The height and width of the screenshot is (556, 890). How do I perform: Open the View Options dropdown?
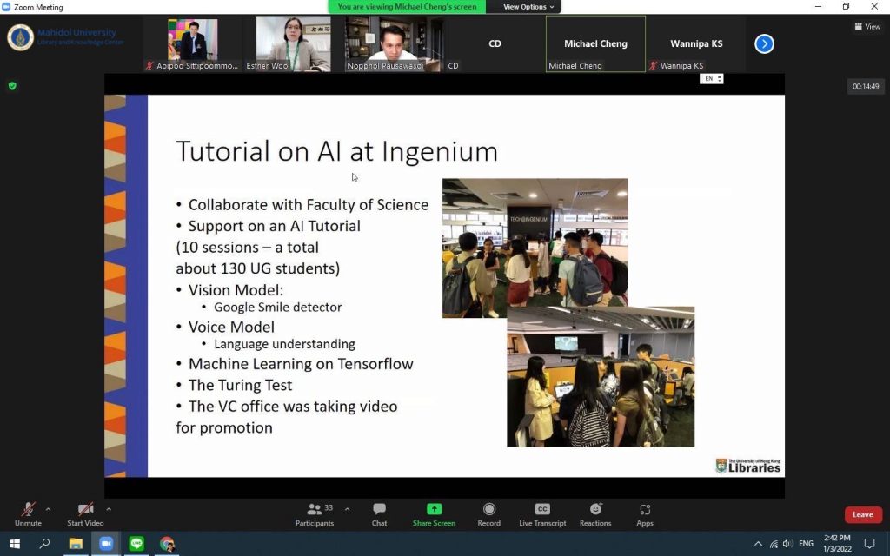pyautogui.click(x=528, y=7)
